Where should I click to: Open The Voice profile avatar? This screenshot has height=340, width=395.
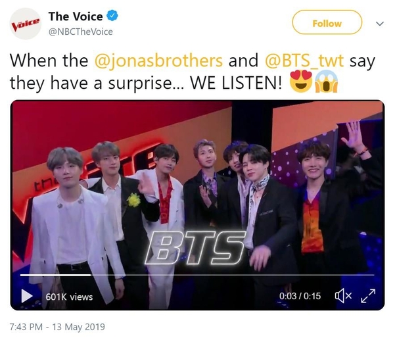(26, 24)
